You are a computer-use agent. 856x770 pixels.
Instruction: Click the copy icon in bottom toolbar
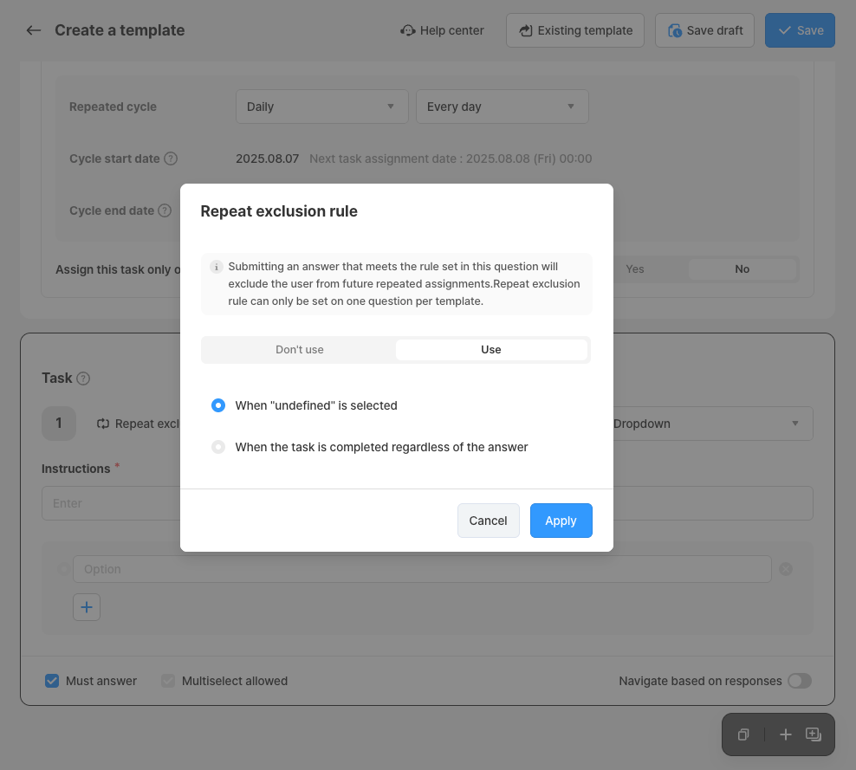pos(743,734)
